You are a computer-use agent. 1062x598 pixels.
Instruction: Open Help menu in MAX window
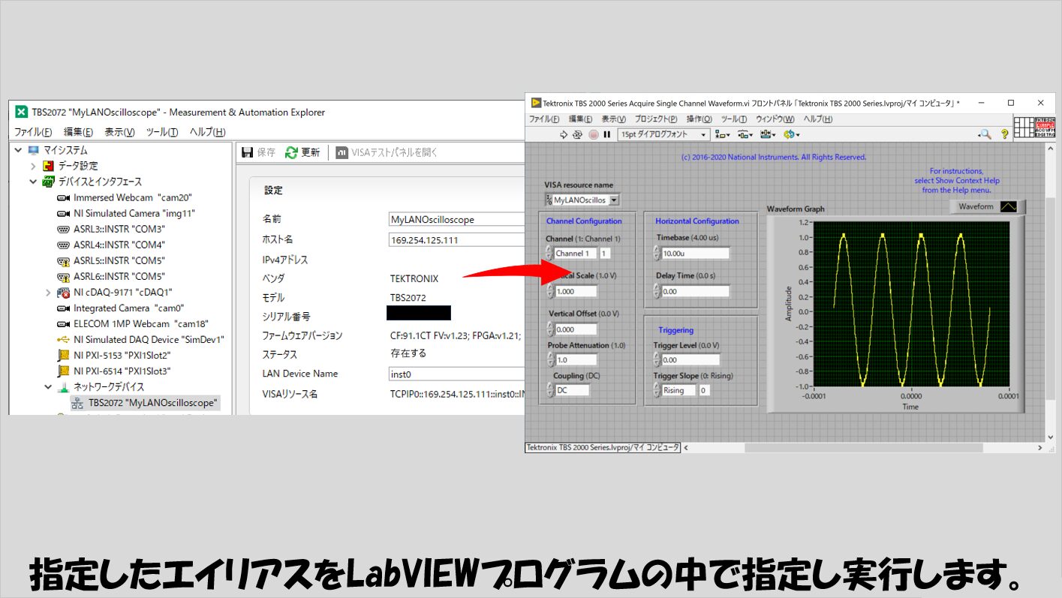click(207, 132)
